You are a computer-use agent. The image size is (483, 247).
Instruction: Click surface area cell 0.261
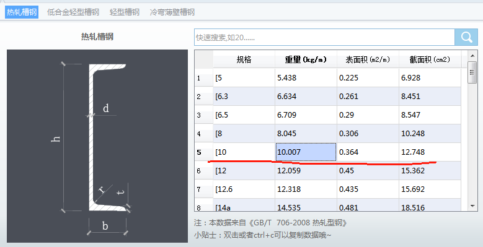click(368, 97)
